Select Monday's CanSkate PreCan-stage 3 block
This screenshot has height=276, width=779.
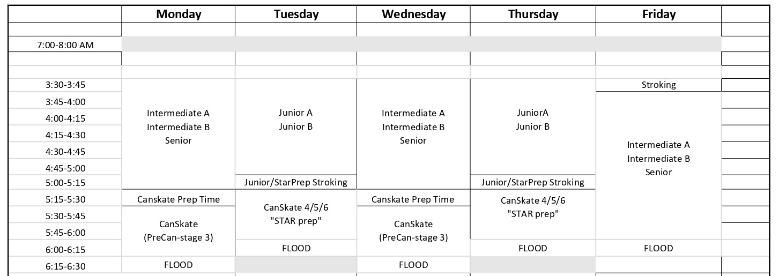click(x=179, y=231)
